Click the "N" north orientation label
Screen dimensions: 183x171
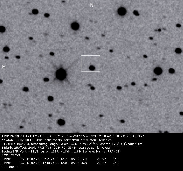click(92, 5)
